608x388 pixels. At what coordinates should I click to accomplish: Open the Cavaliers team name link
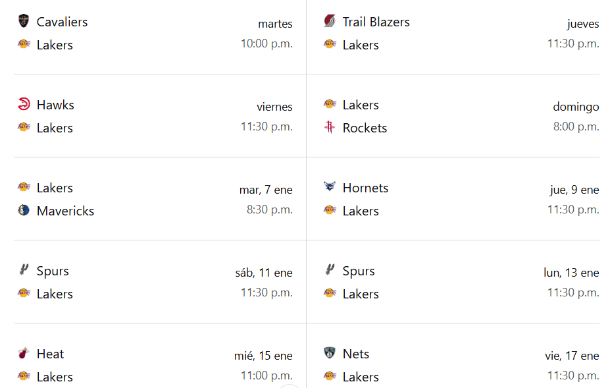point(62,22)
